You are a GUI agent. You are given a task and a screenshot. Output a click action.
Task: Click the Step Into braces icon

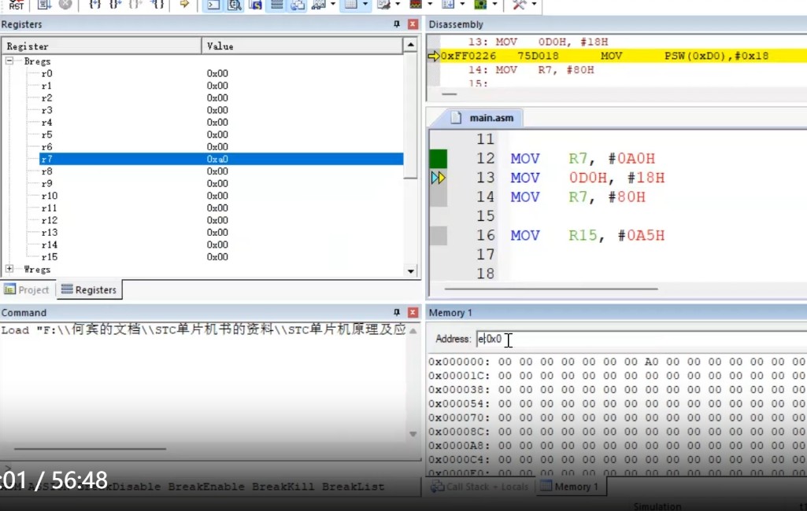(94, 5)
